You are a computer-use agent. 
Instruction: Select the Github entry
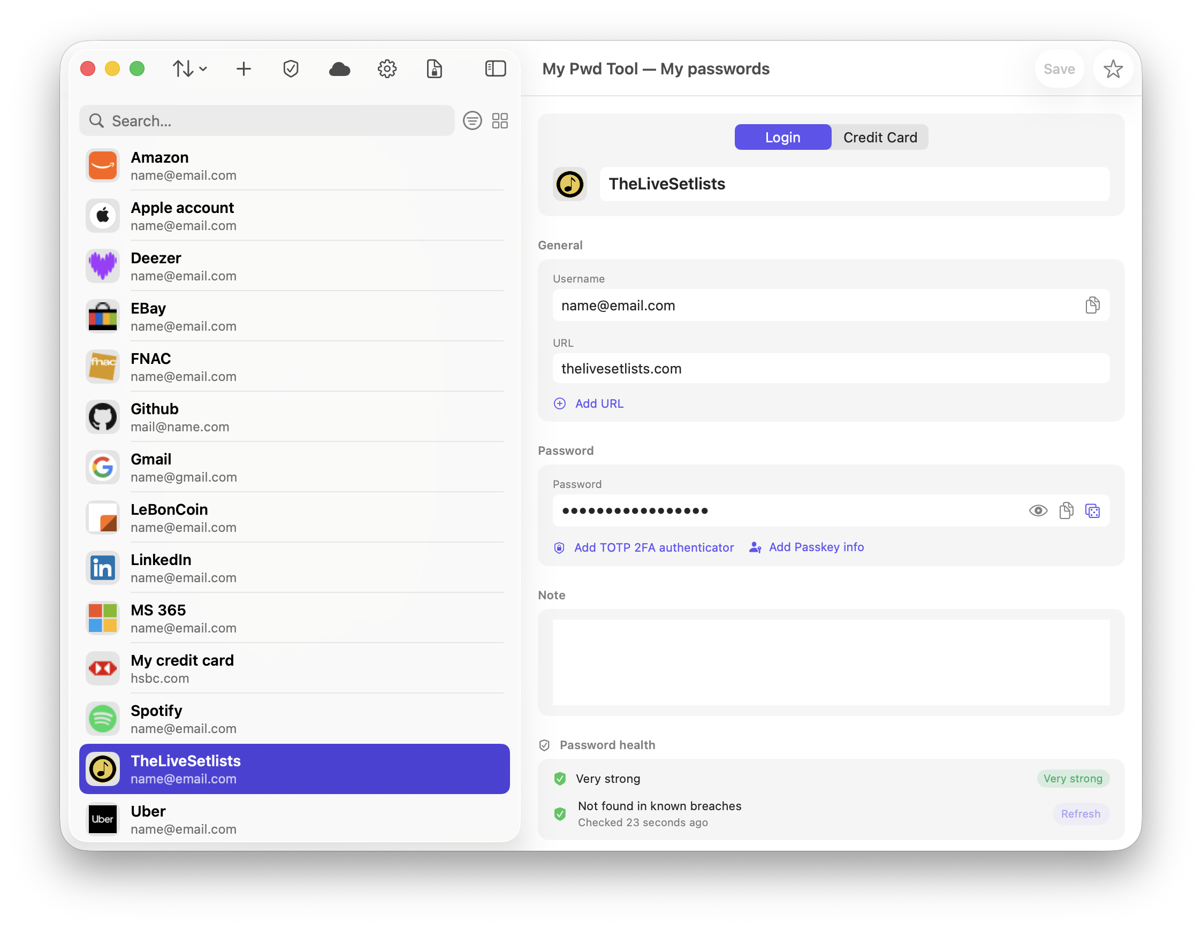tap(294, 417)
